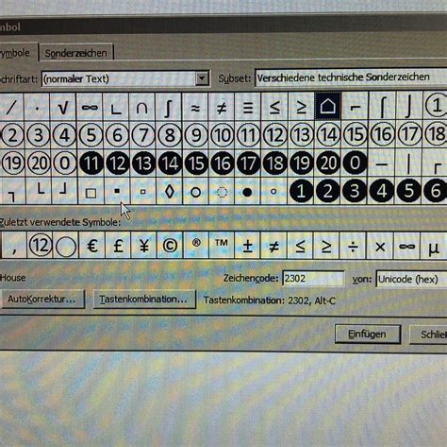Select the integral symbol ∫

click(x=169, y=108)
